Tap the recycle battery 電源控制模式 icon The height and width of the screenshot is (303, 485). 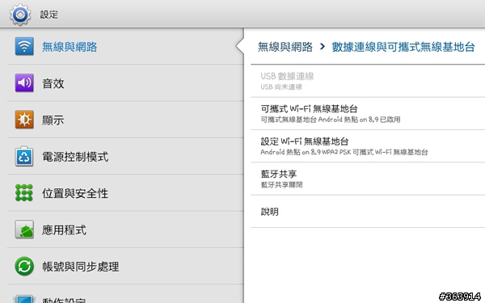(x=24, y=156)
